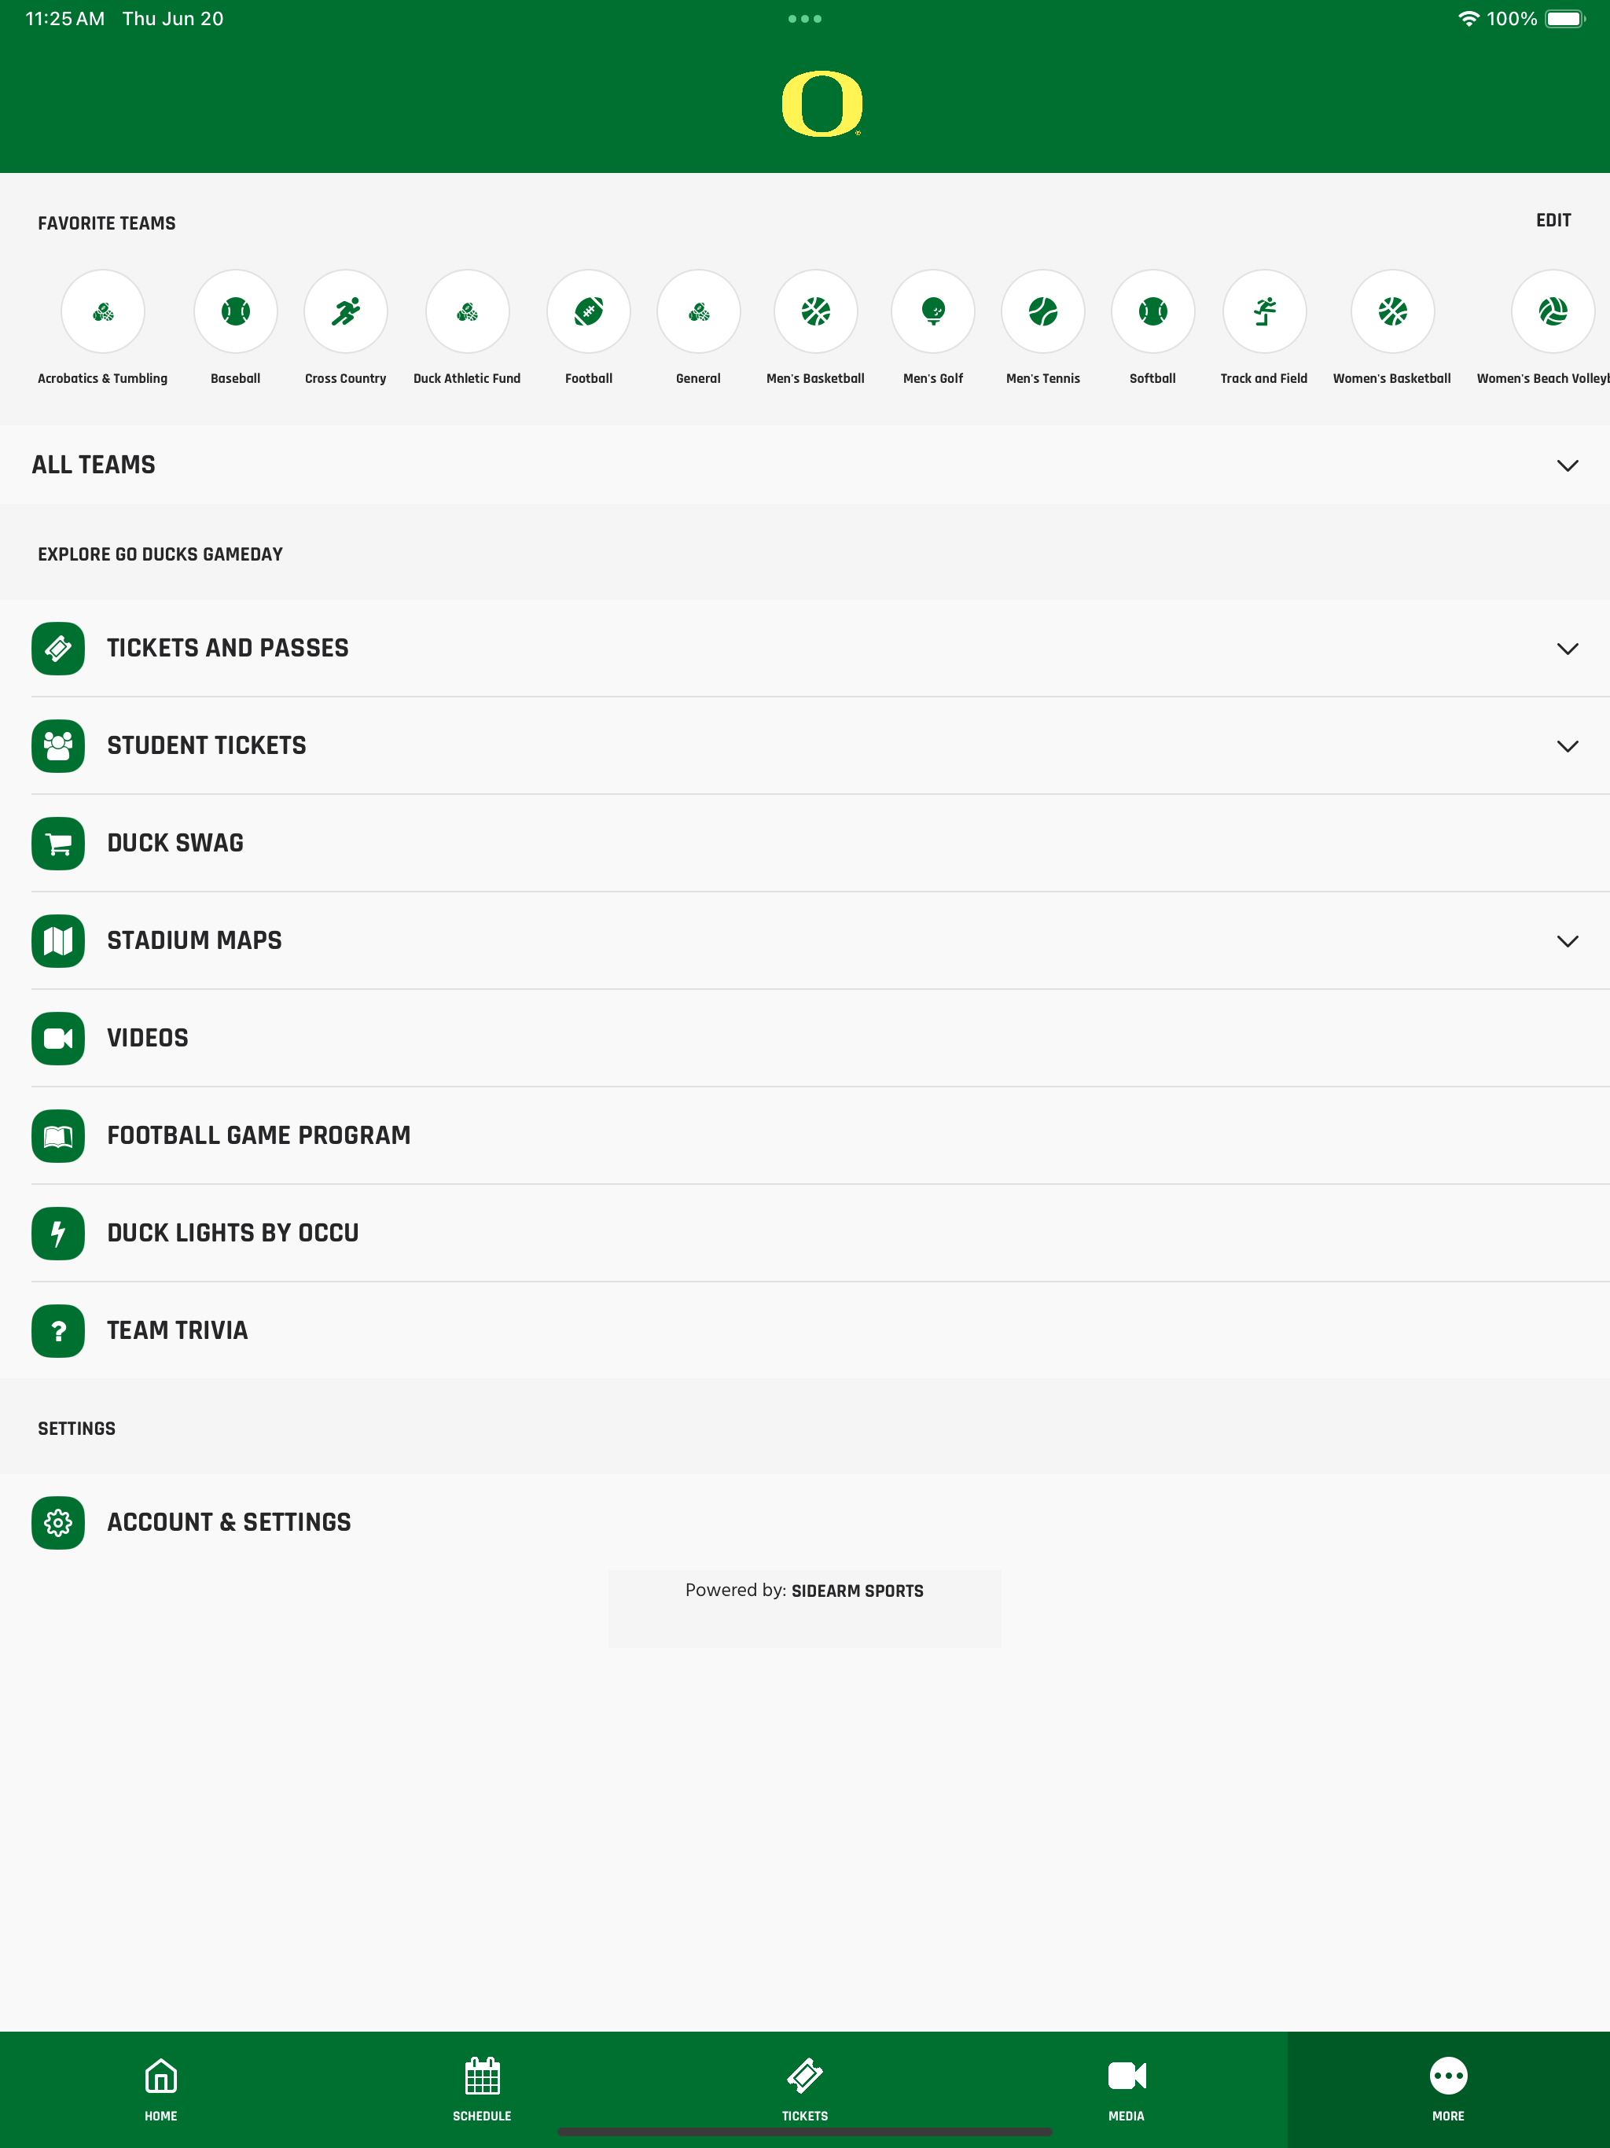Click the Tickets and Passes ticket icon
1610x2148 pixels.
coord(58,649)
